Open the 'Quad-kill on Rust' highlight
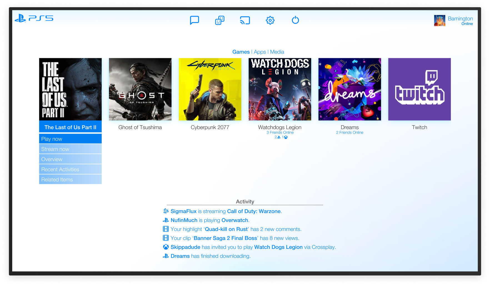Screen dimensions: 490x286 pos(226,229)
